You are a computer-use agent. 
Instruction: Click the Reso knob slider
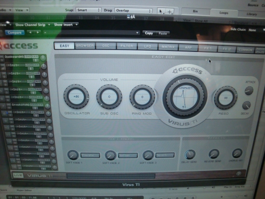pyautogui.click(x=225, y=98)
